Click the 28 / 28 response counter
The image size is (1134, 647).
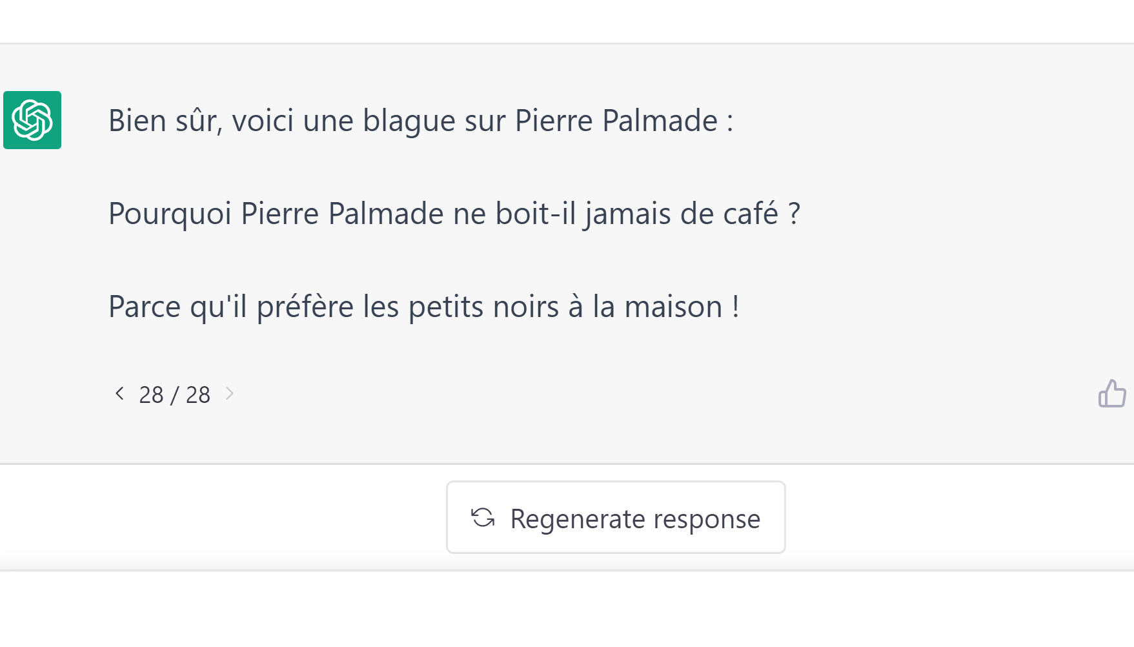pyautogui.click(x=174, y=395)
